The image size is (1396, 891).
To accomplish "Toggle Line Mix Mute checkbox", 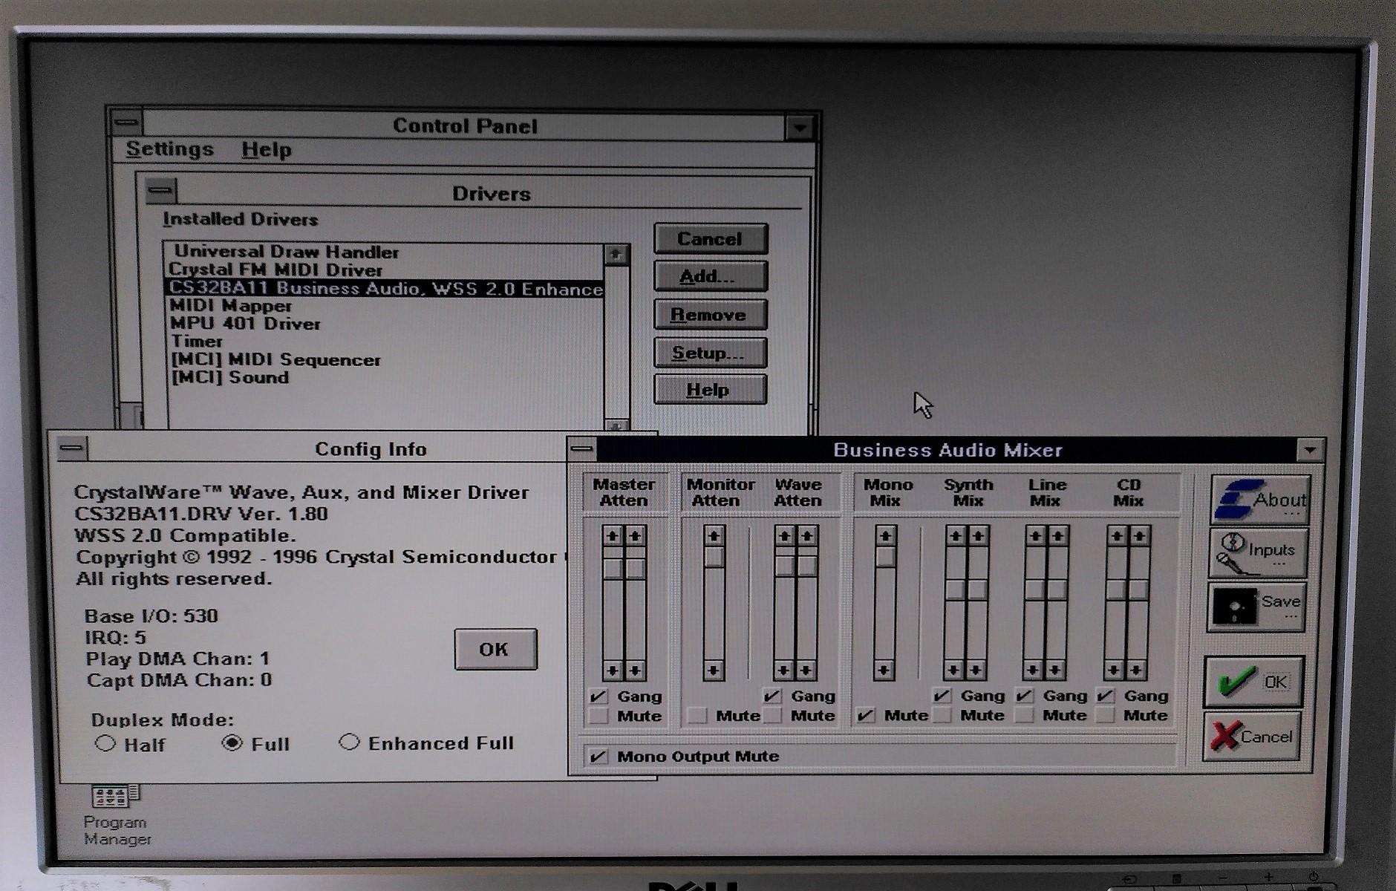I will tap(1024, 715).
